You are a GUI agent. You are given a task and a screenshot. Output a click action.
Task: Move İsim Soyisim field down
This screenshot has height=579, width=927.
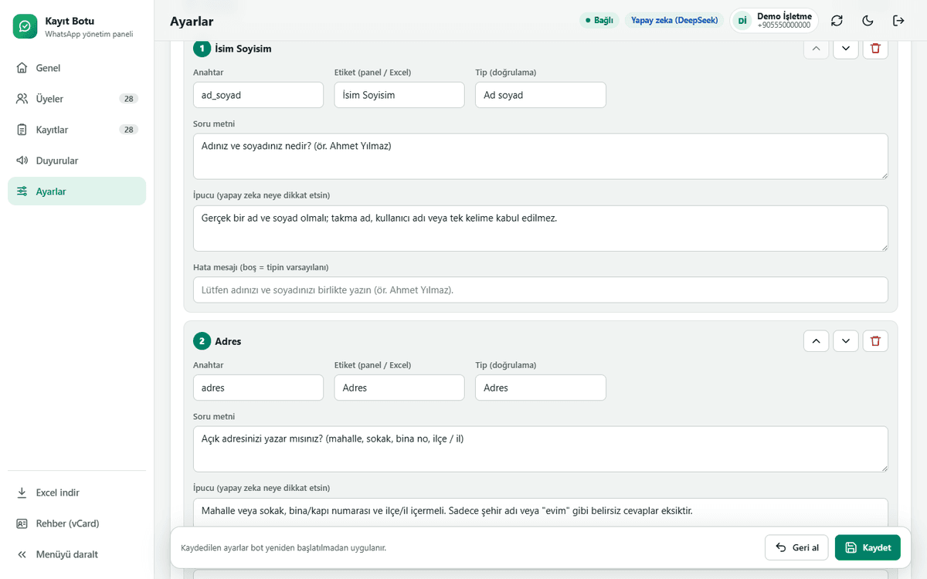[846, 48]
